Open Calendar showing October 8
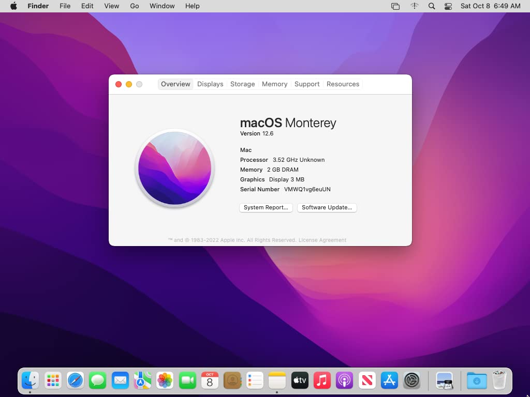This screenshot has height=397, width=530. click(x=210, y=380)
